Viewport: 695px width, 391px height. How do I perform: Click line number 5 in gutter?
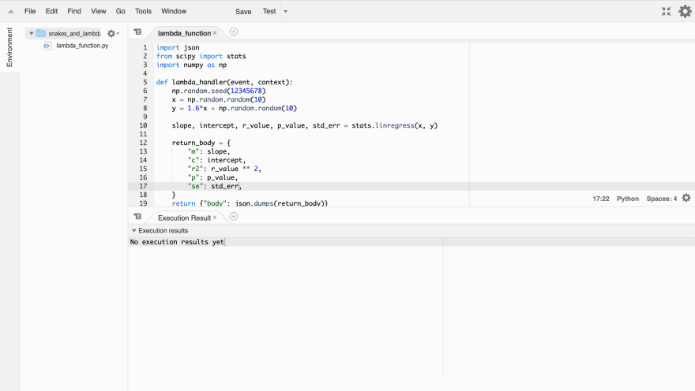[x=145, y=82]
